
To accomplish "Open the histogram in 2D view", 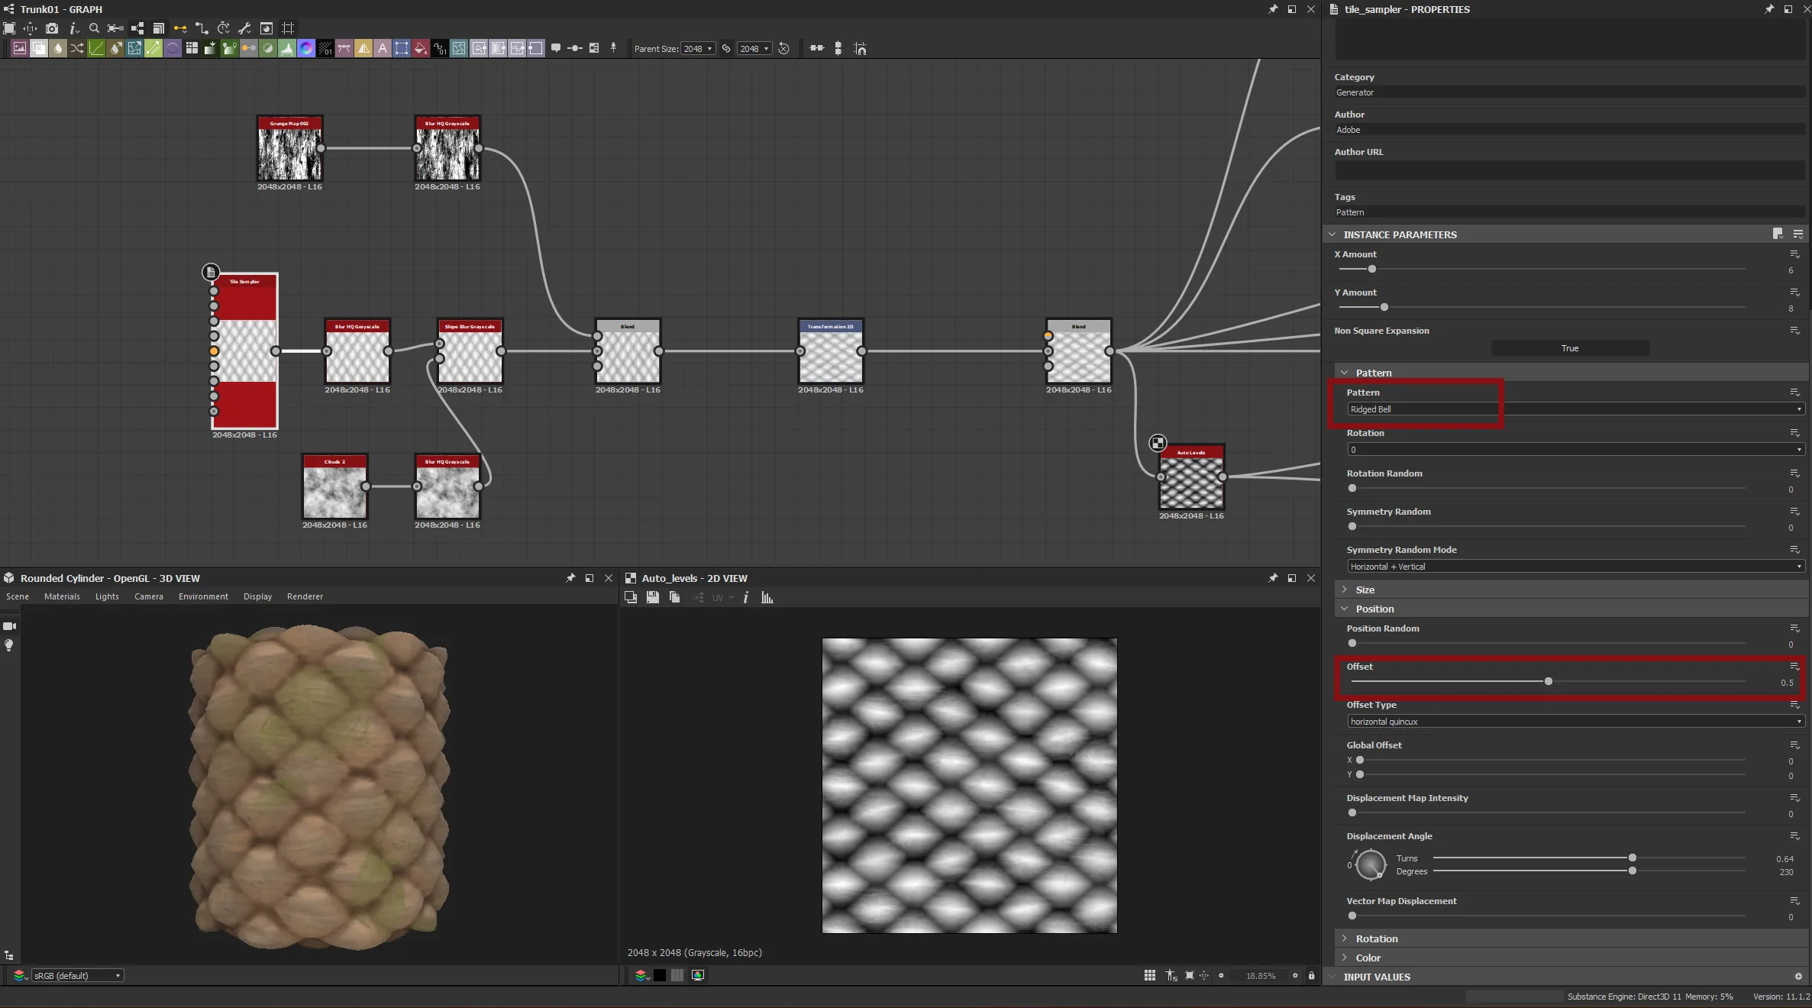I will click(767, 597).
